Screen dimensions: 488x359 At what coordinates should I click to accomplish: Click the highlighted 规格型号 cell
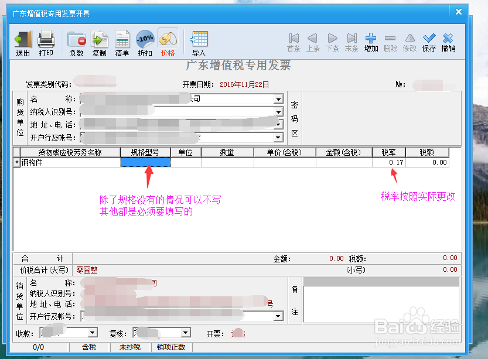pyautogui.click(x=145, y=162)
